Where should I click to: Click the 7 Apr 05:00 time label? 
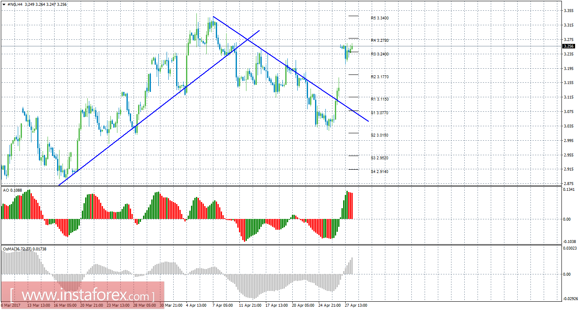222,306
